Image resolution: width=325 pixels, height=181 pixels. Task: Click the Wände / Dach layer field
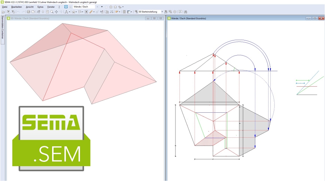[84, 7]
